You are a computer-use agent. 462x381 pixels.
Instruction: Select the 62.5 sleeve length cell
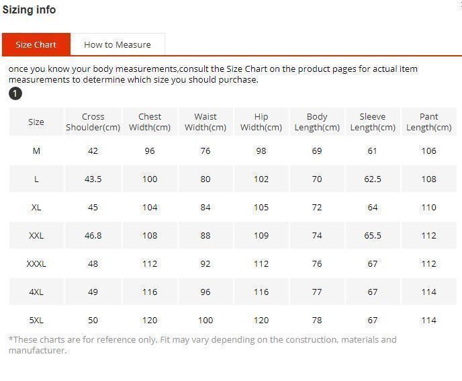[373, 179]
